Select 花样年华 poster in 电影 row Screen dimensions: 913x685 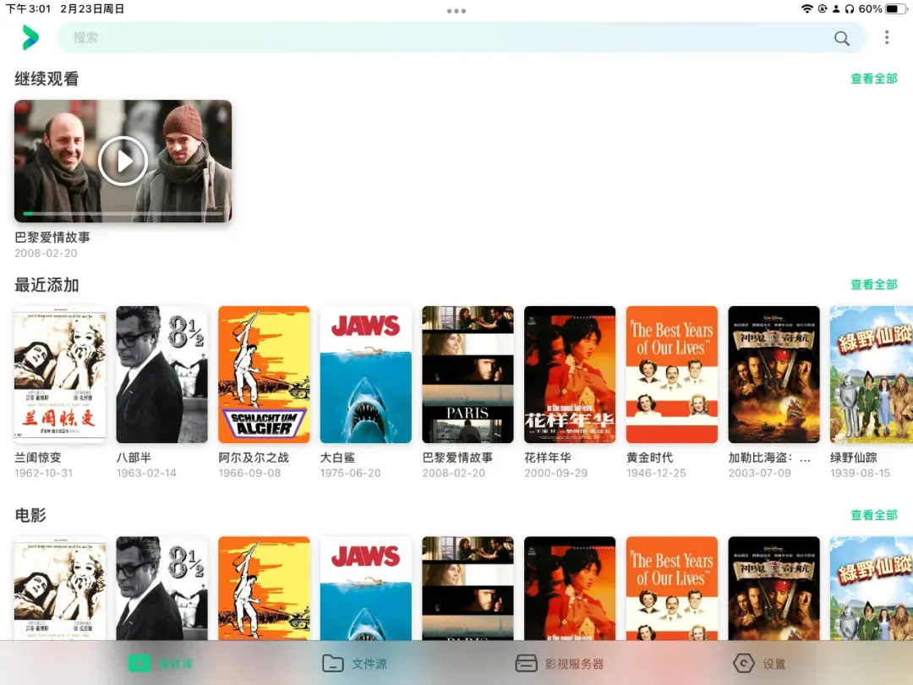[x=570, y=589]
